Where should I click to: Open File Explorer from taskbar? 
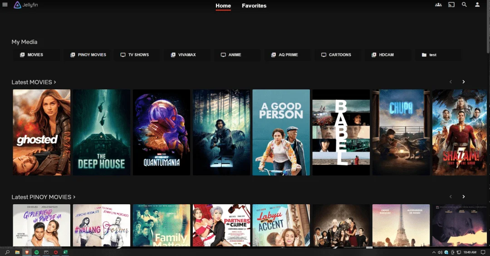(17, 252)
